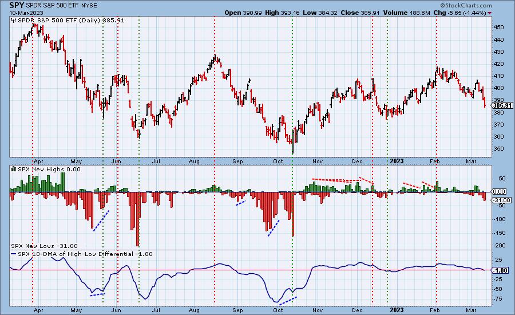Click the blue line swatch of the 10-DMA legend

(x=14, y=254)
